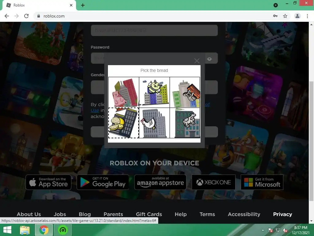Open a new browser tab
This screenshot has width=314, height=236.
click(x=83, y=5)
